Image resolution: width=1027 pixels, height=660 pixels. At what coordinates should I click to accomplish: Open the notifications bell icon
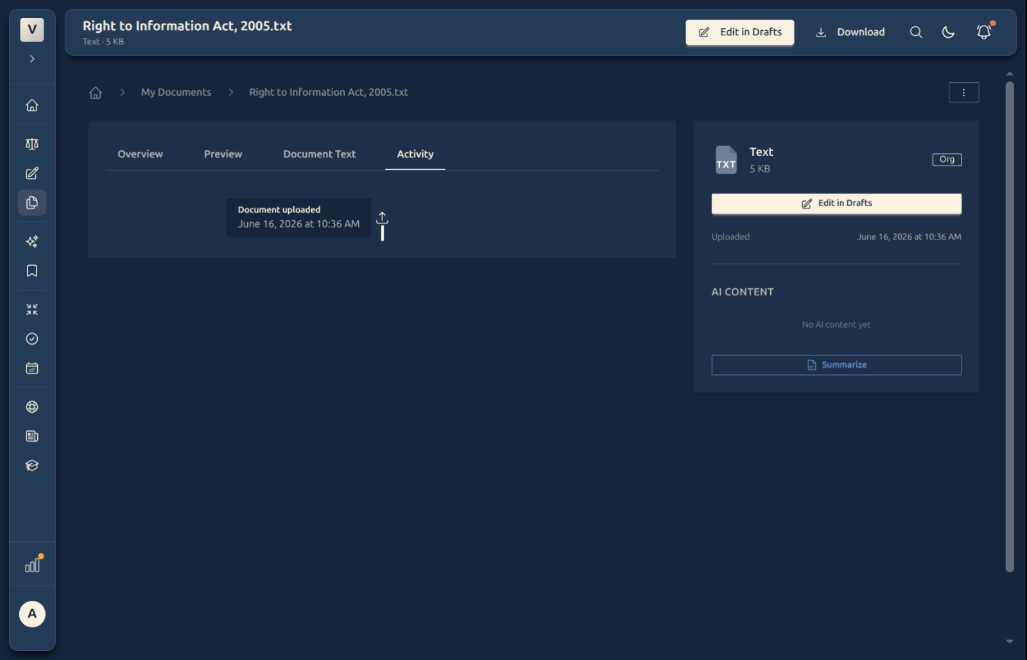[x=983, y=32]
